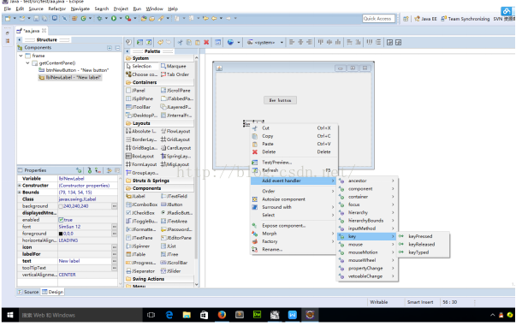Open the system look-and-feel dropdown
This screenshot has width=516, height=326.
pyautogui.click(x=265, y=42)
